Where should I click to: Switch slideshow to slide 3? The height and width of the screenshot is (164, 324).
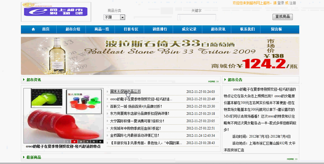tap(81, 142)
